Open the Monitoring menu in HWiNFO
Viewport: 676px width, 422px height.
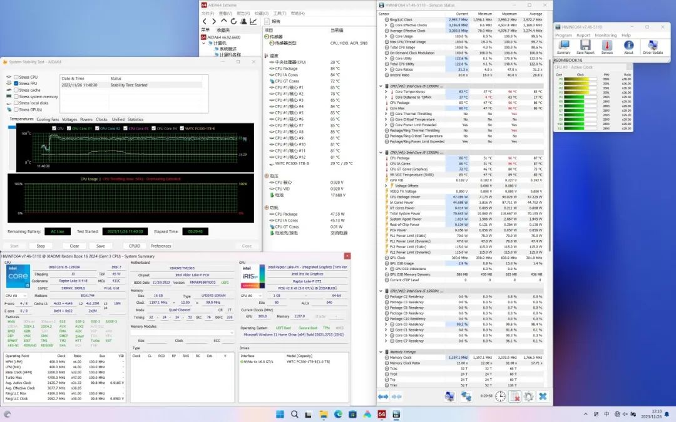click(x=605, y=36)
